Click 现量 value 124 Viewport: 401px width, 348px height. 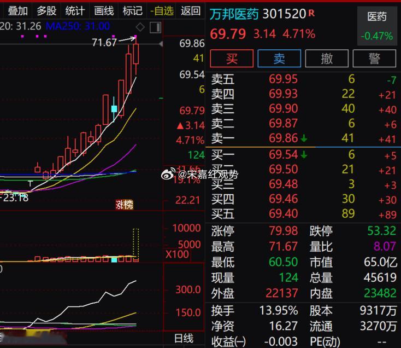click(288, 277)
